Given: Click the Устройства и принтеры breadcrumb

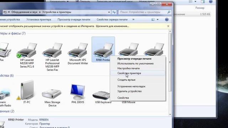Looking at the screenshot, I should (x=57, y=12).
